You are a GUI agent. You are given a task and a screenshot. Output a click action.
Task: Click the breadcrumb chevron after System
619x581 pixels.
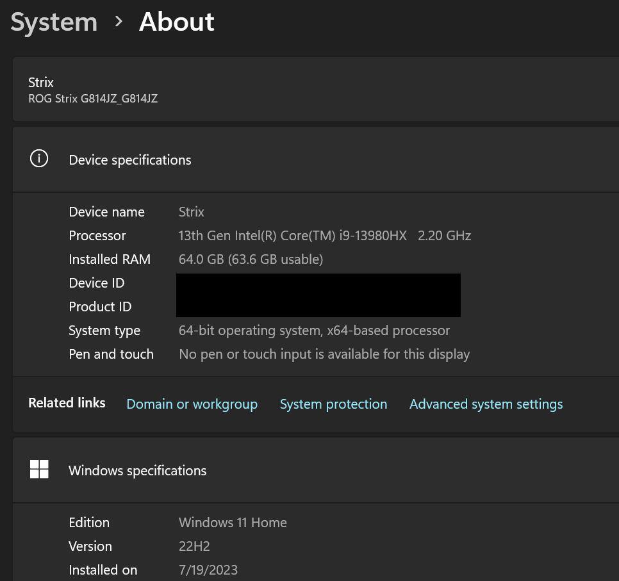[x=119, y=22]
